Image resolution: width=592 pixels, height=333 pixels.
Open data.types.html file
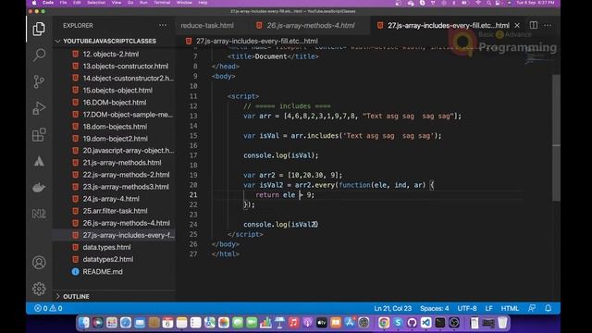(106, 247)
